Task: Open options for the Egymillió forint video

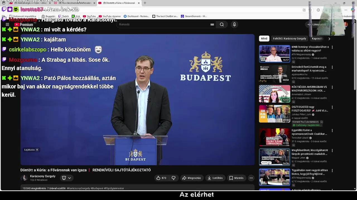Action: tap(332, 131)
